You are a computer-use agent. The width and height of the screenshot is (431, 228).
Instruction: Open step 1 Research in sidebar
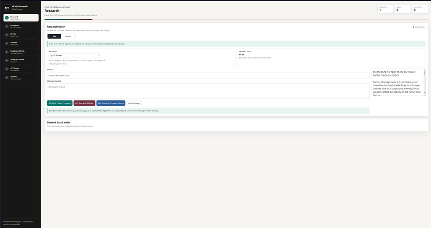[21, 18]
